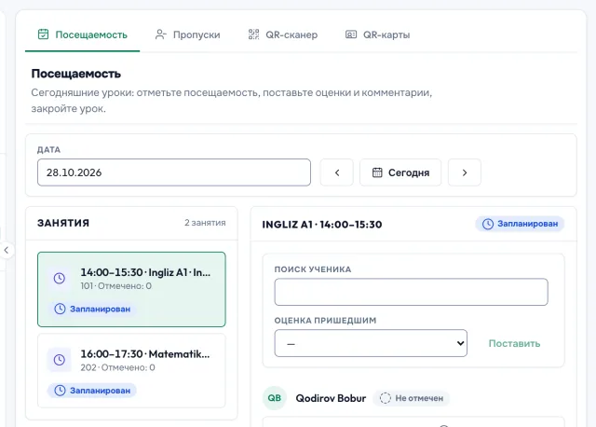Image resolution: width=596 pixels, height=427 pixels.
Task: Click the Поставить link
Action: (514, 343)
